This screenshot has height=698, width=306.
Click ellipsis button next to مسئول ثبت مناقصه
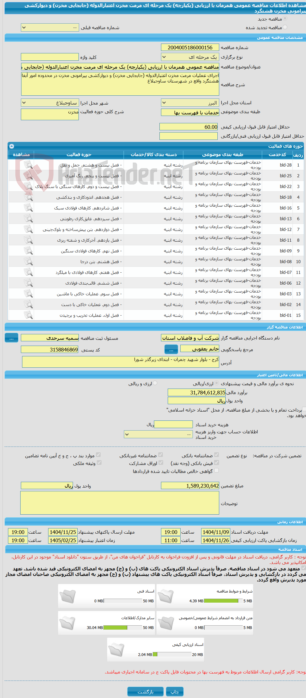[x=12, y=338]
